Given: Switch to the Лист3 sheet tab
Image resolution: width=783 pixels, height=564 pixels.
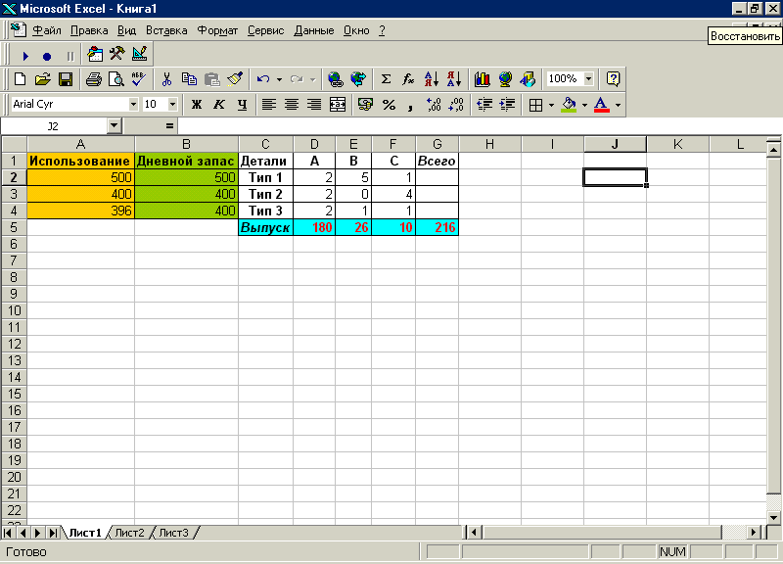Looking at the screenshot, I should 174,533.
